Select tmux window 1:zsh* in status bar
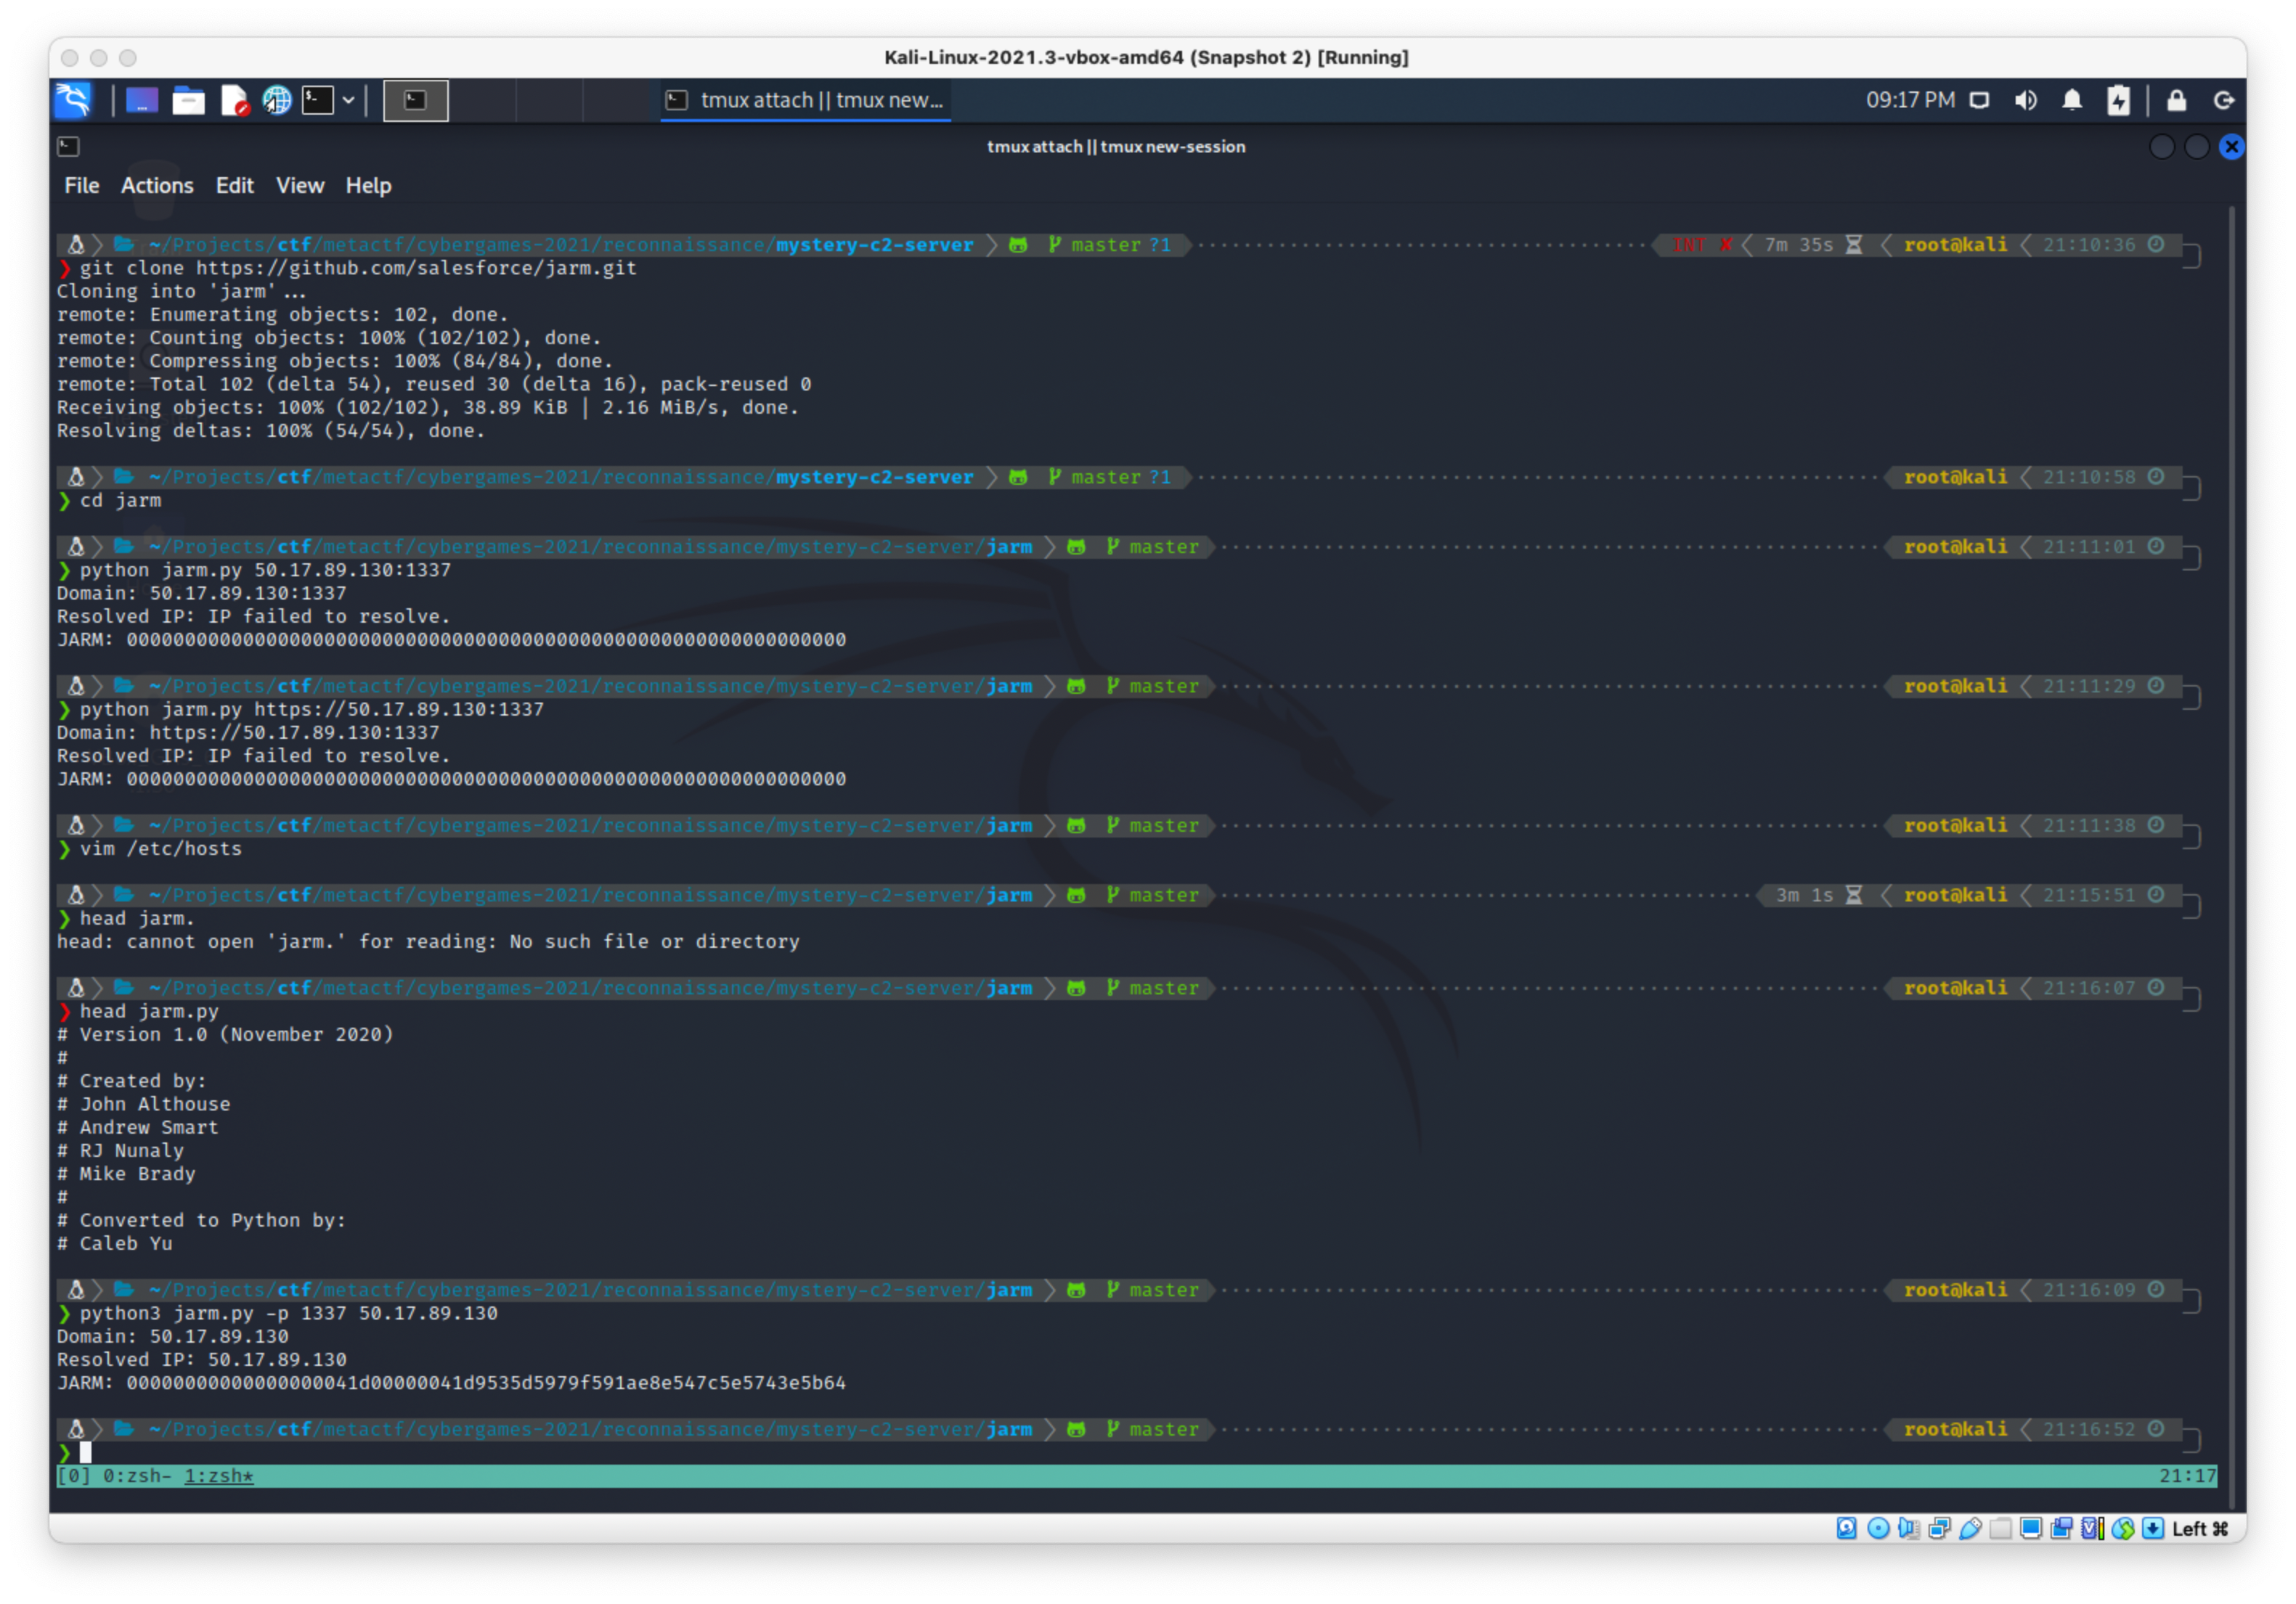Image resolution: width=2296 pixels, height=1604 pixels. coord(219,1475)
